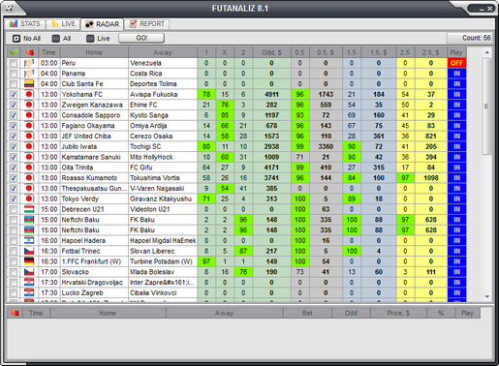Click the vertical scrollbar thumb
This screenshot has height=366, width=499.
(487, 107)
